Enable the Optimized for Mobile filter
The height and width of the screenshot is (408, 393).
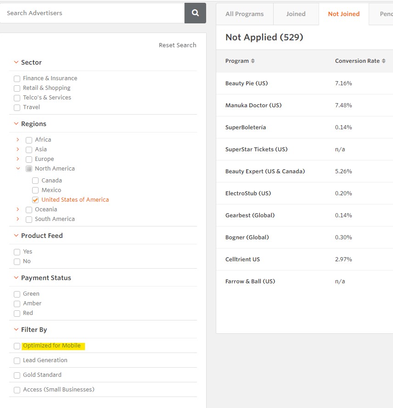17,346
